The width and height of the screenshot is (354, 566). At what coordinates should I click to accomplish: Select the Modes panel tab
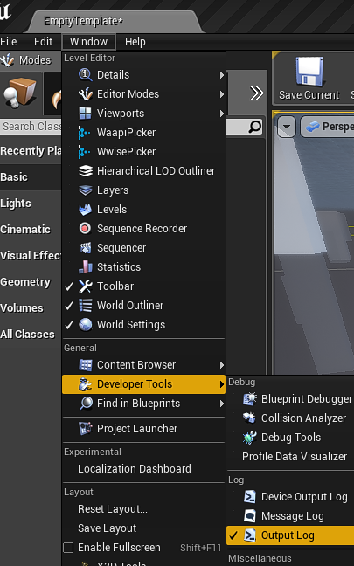(x=31, y=60)
